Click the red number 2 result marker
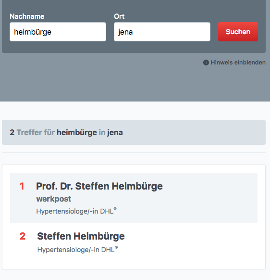Screen dimensions: 270x280 [23, 236]
